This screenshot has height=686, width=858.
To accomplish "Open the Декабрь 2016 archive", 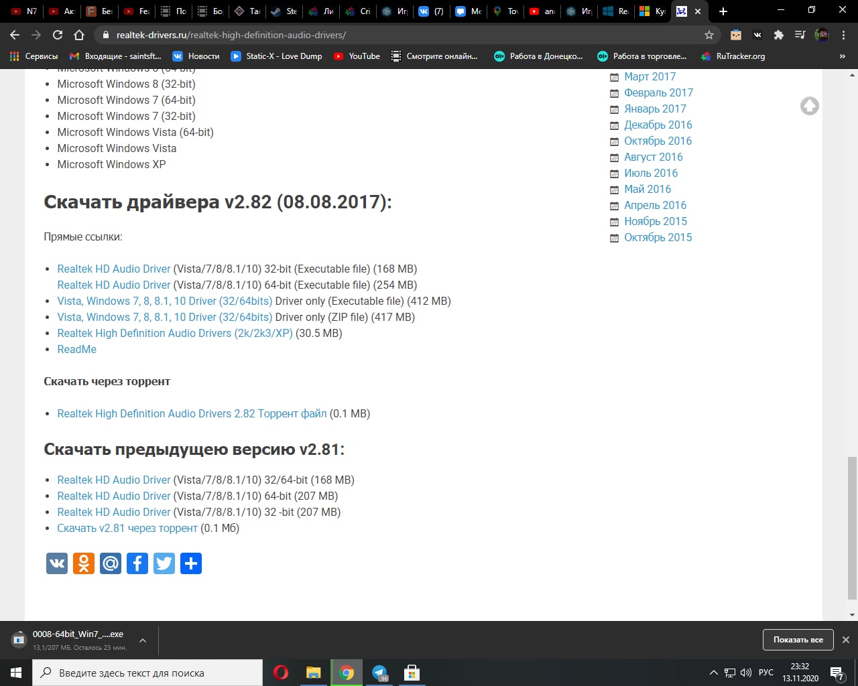I will (658, 125).
